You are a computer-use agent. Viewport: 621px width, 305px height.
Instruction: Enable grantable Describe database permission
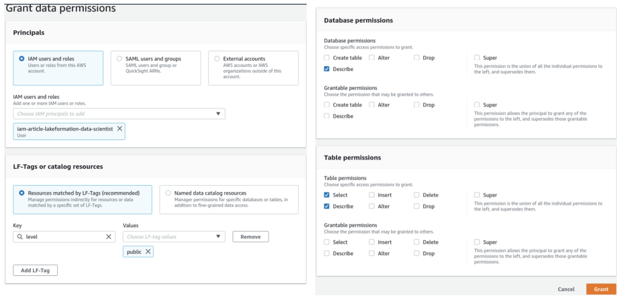(327, 116)
